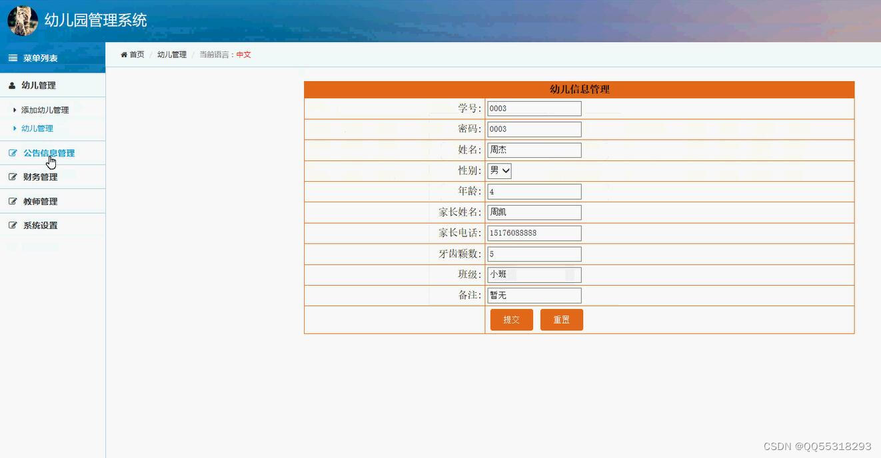Expand the 系统设置 menu
Screen dimensions: 881x458
(x=53, y=225)
